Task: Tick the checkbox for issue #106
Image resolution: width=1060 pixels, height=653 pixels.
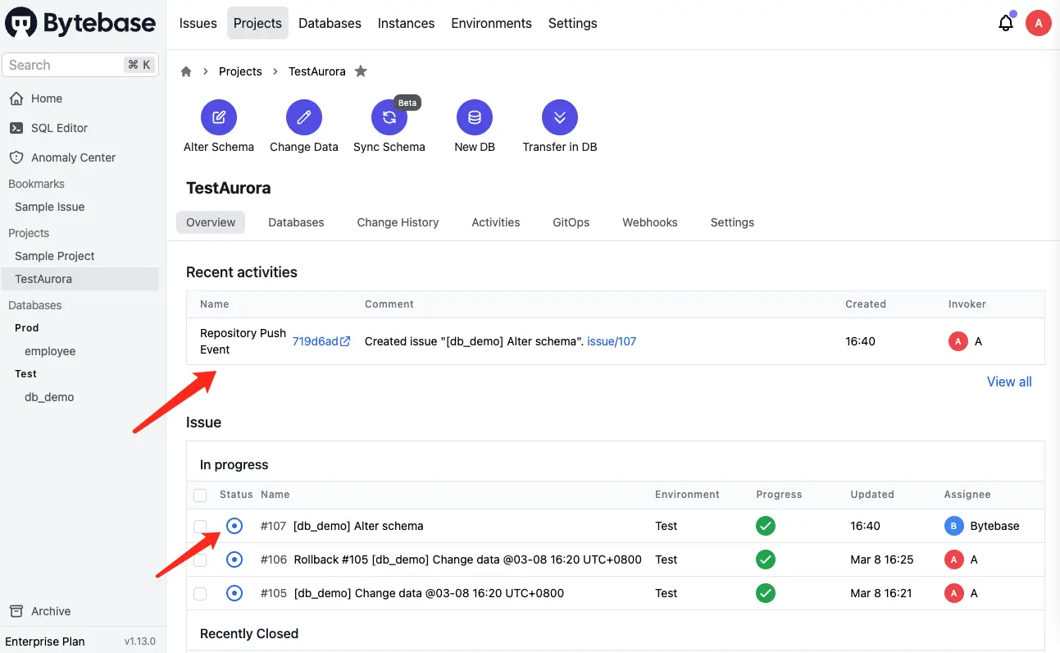Action: [x=200, y=559]
